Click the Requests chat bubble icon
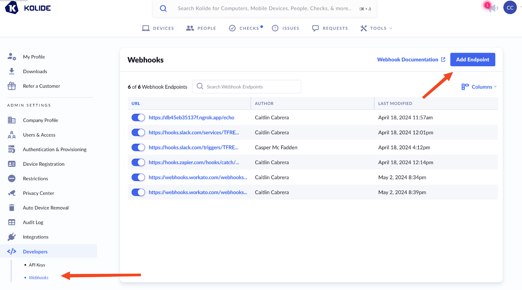 pyautogui.click(x=315, y=28)
